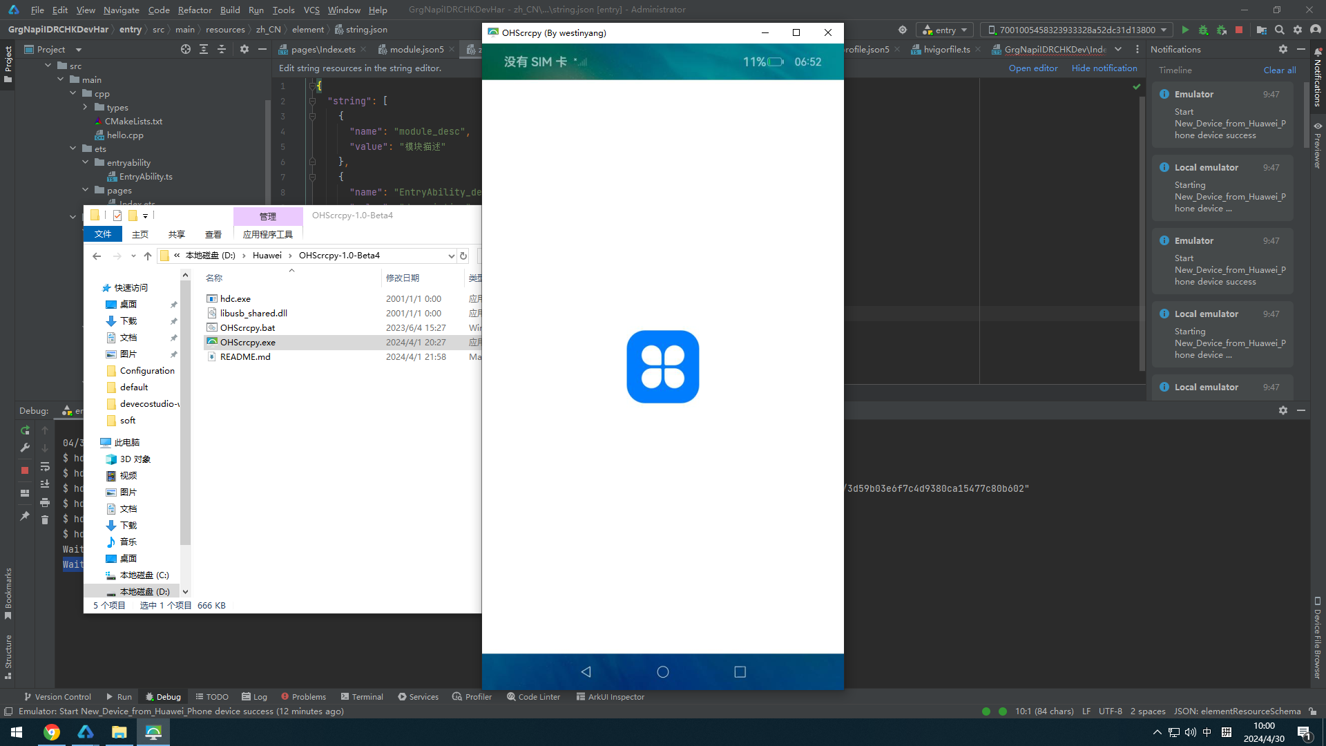Tap the OHScrcpy recent apps square

740,671
